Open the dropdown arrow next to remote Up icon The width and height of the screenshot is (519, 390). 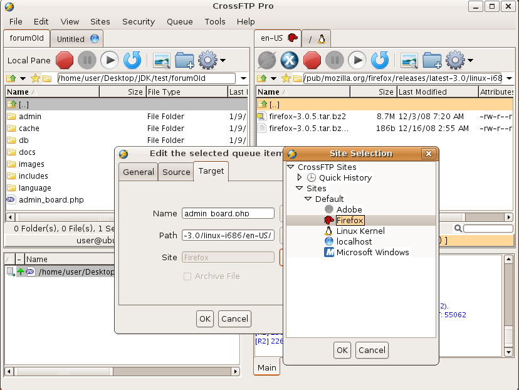tap(274, 78)
